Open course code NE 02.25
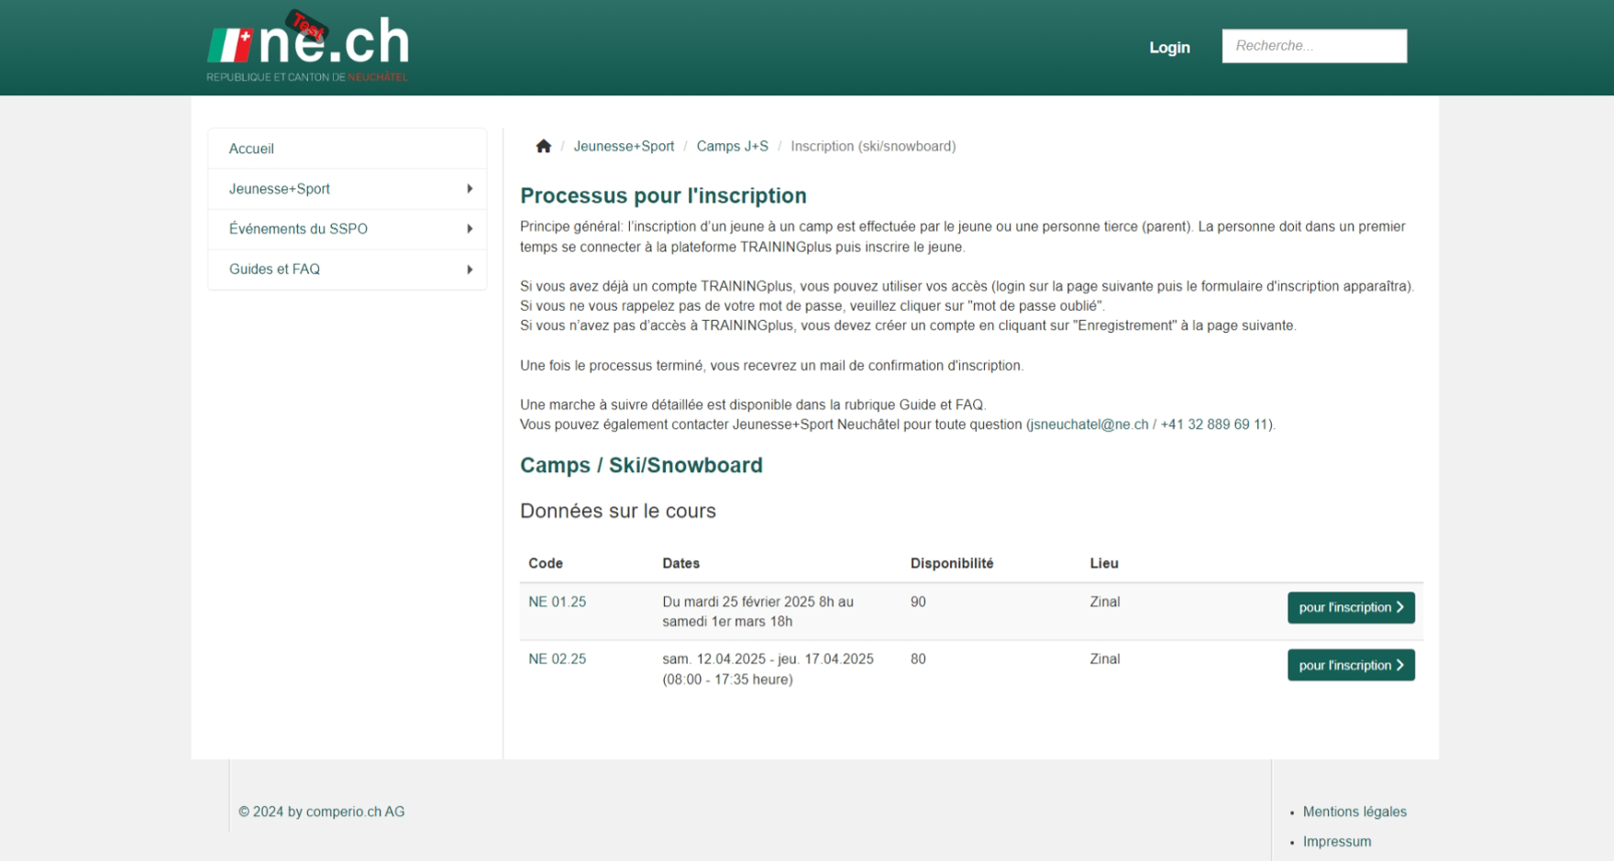The height and width of the screenshot is (861, 1614). click(557, 659)
